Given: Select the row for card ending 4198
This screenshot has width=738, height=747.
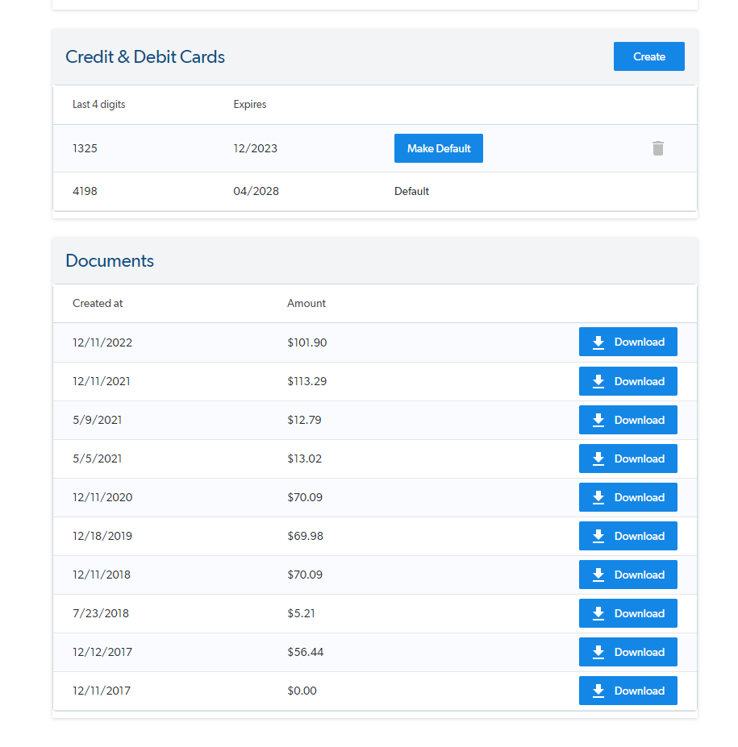Looking at the screenshot, I should coord(242,191).
